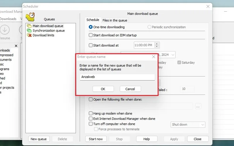Expand the Shut down dropdown

[x=188, y=125]
